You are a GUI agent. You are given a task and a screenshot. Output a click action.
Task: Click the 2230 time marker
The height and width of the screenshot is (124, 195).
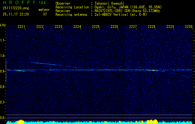coord(189,27)
